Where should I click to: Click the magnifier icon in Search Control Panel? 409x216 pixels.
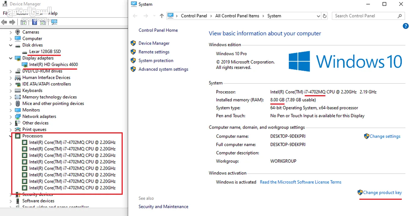tap(400, 16)
